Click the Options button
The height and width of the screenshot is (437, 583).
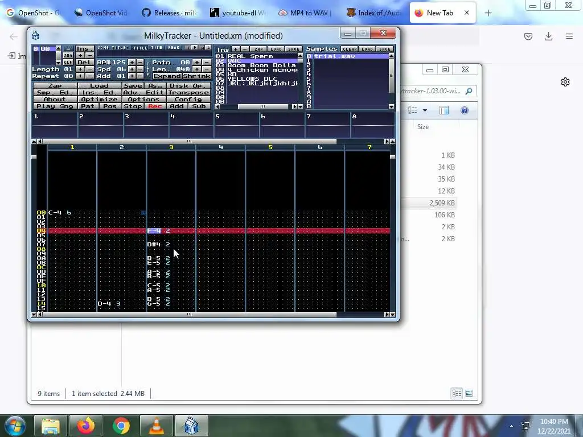coord(144,99)
